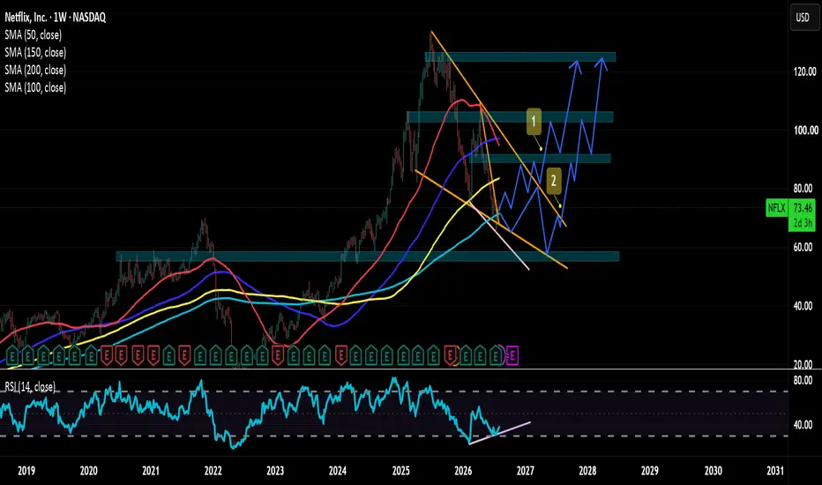
Task: Click the 120.00 price axis label
Action: (x=805, y=71)
